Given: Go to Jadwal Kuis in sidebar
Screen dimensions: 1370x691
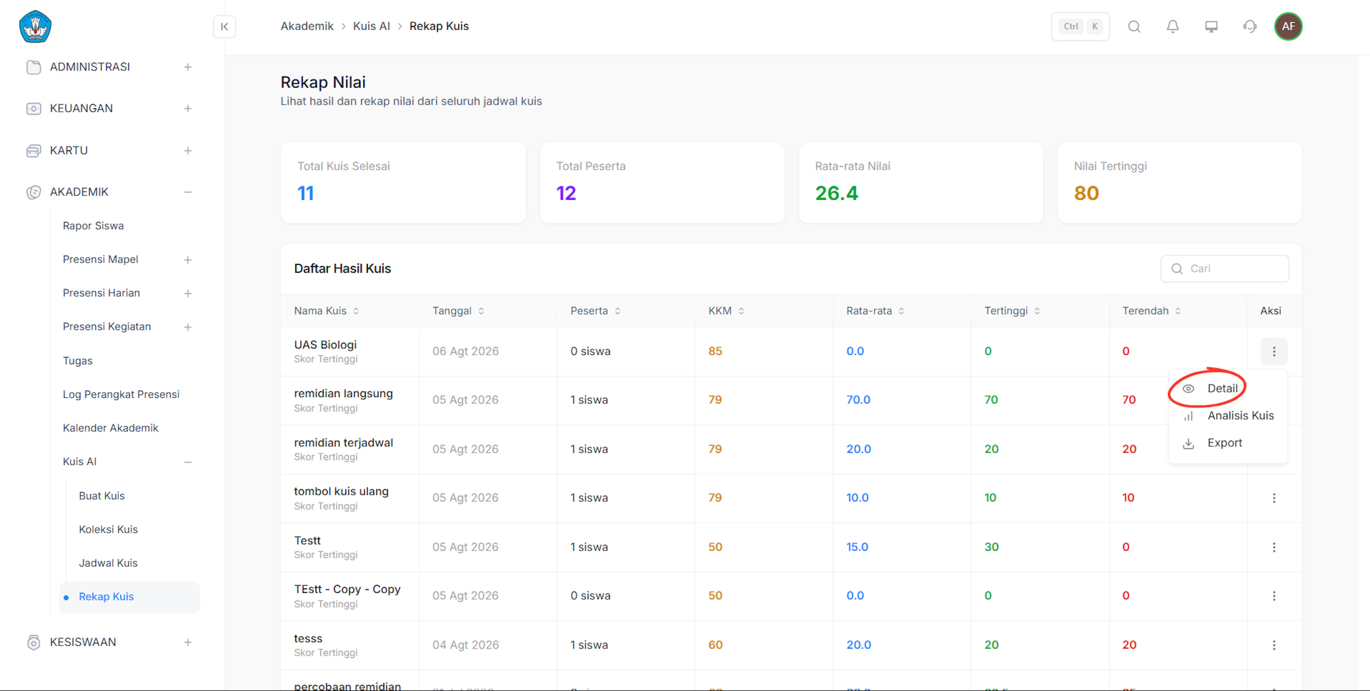Looking at the screenshot, I should coord(108,563).
